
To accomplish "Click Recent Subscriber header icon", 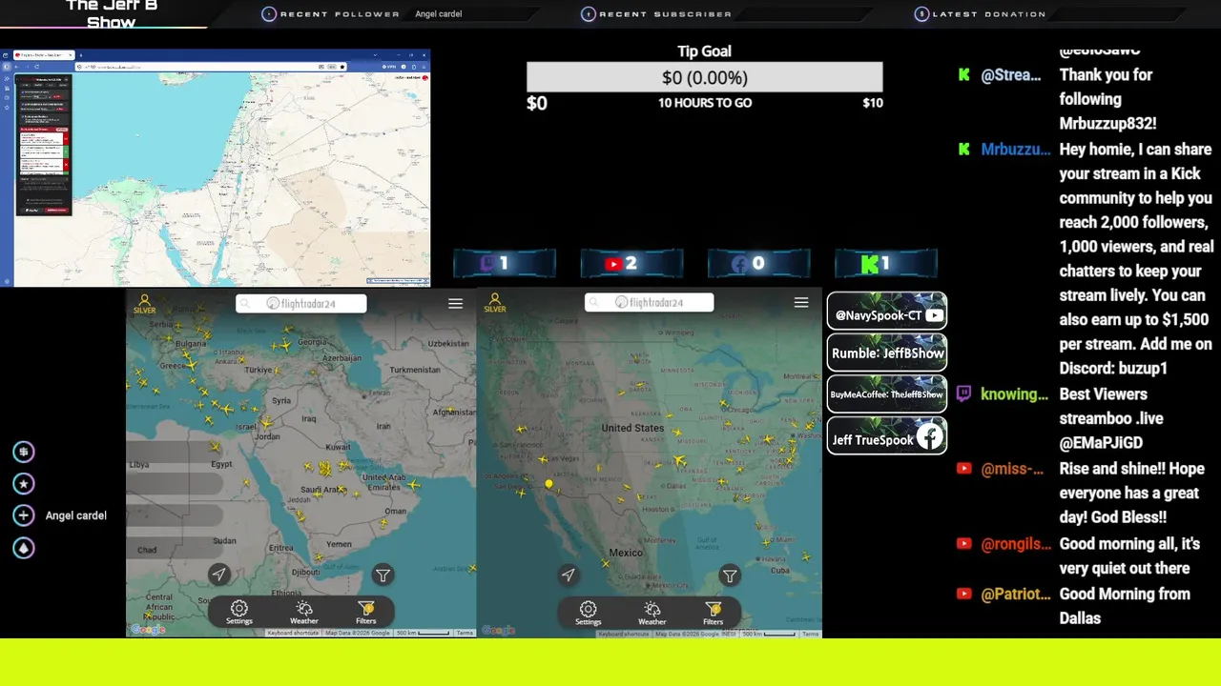I will [589, 14].
